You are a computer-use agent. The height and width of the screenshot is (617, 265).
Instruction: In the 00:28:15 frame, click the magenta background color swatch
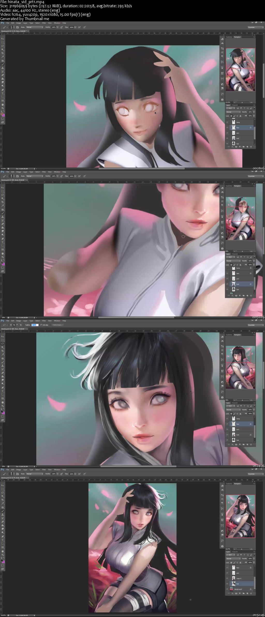(x=4, y=115)
